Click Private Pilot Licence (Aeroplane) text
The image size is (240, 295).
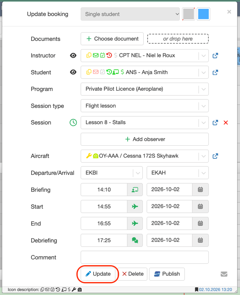(x=124, y=89)
